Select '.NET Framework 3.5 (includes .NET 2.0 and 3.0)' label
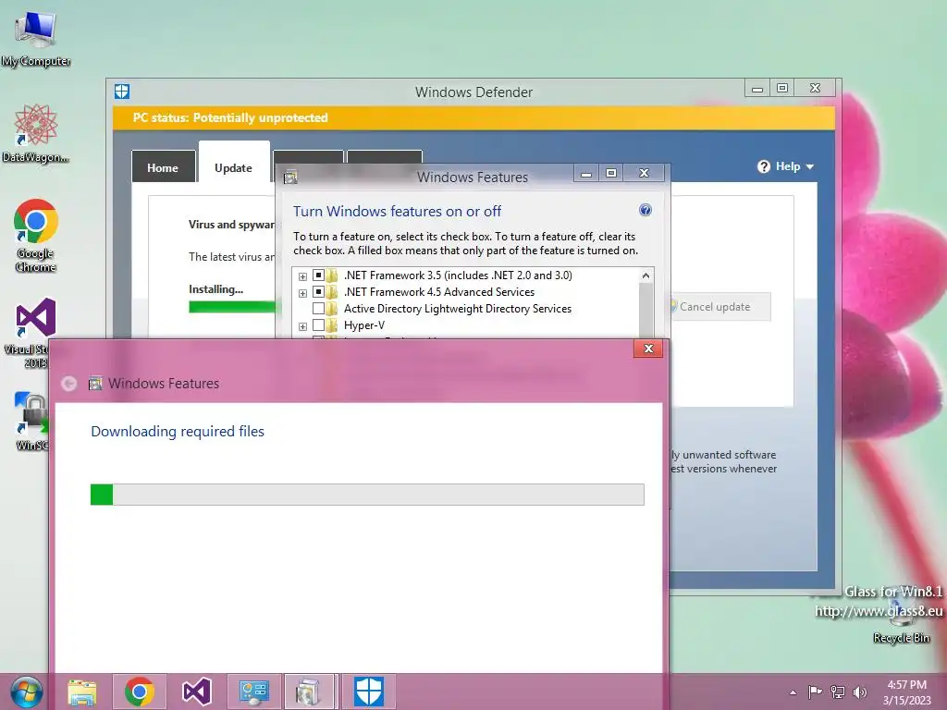This screenshot has width=947, height=710. 458,275
